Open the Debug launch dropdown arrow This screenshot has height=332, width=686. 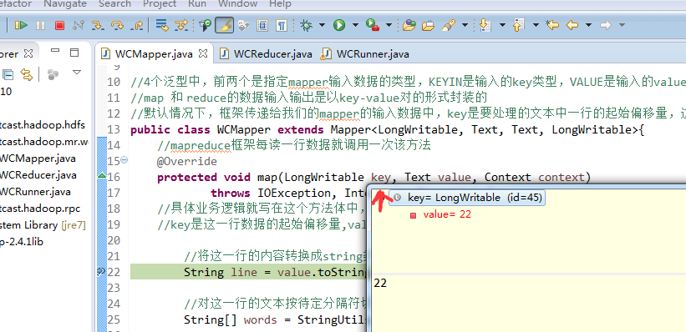point(323,25)
